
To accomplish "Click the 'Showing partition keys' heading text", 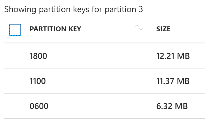I will click(x=74, y=9).
